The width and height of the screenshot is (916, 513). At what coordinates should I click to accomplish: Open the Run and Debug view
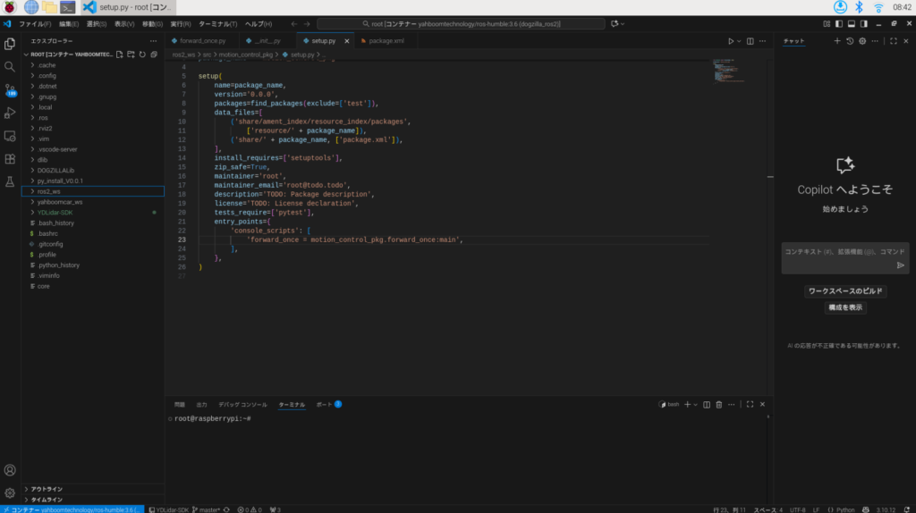10,113
